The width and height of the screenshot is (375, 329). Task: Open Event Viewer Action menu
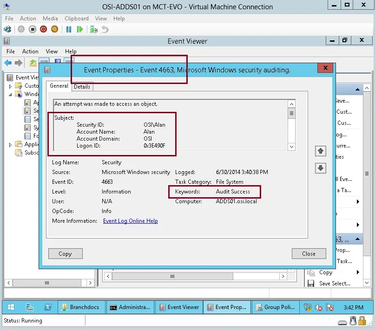[x=30, y=52]
